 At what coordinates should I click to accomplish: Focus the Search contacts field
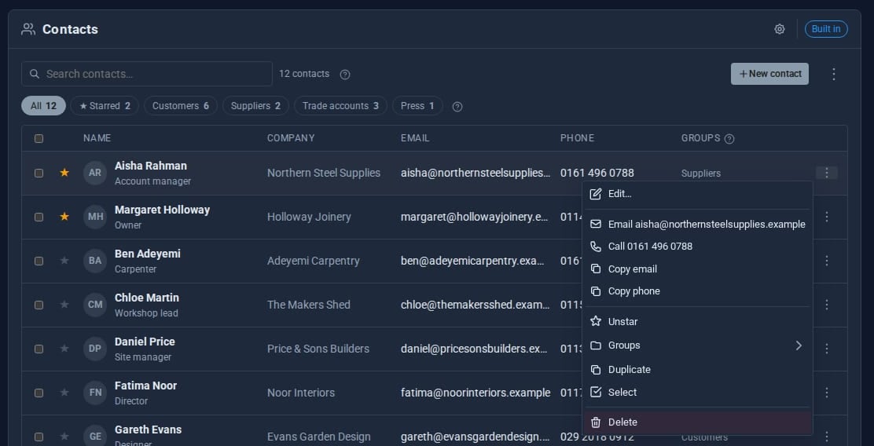coord(147,74)
